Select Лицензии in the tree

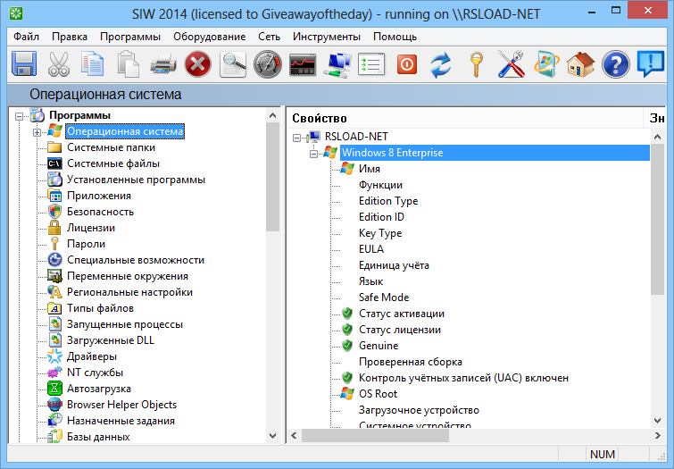point(91,228)
